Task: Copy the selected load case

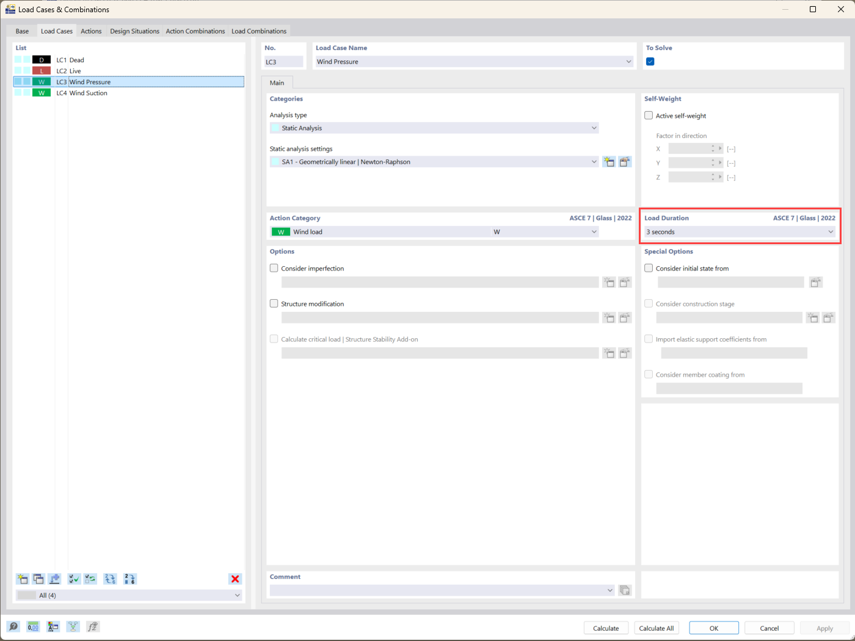Action: tap(38, 579)
